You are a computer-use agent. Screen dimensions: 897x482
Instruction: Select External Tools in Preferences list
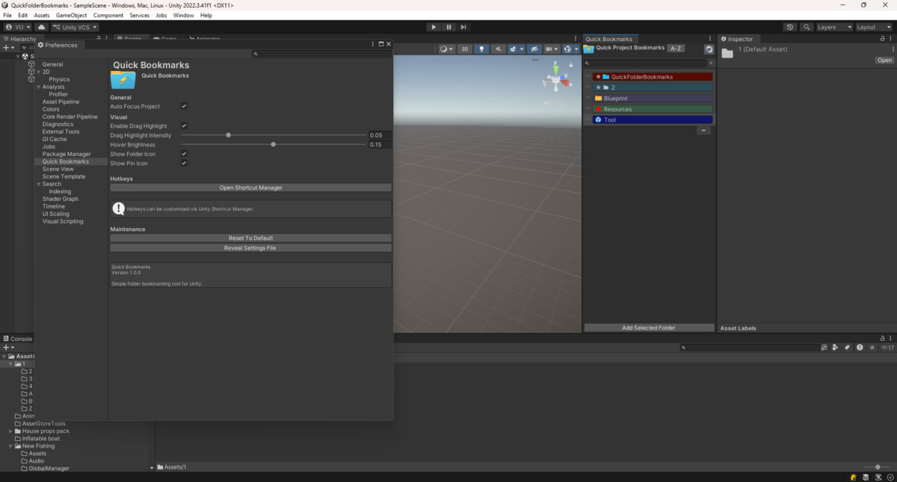(61, 132)
